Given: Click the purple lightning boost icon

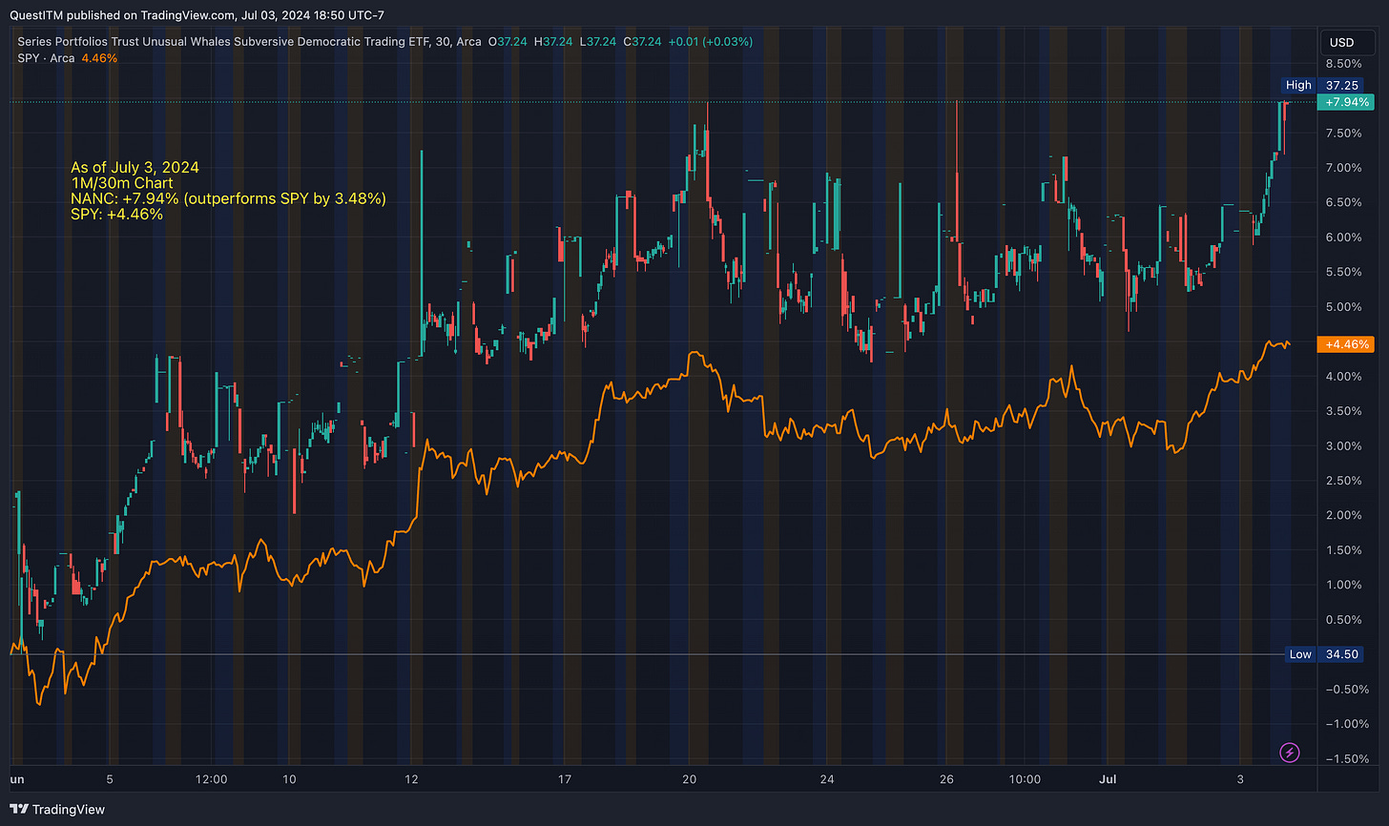Looking at the screenshot, I should [x=1290, y=753].
